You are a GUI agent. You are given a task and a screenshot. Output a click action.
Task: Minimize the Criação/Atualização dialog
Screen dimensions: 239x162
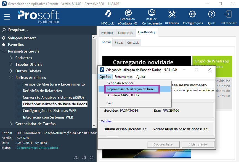pos(184,70)
